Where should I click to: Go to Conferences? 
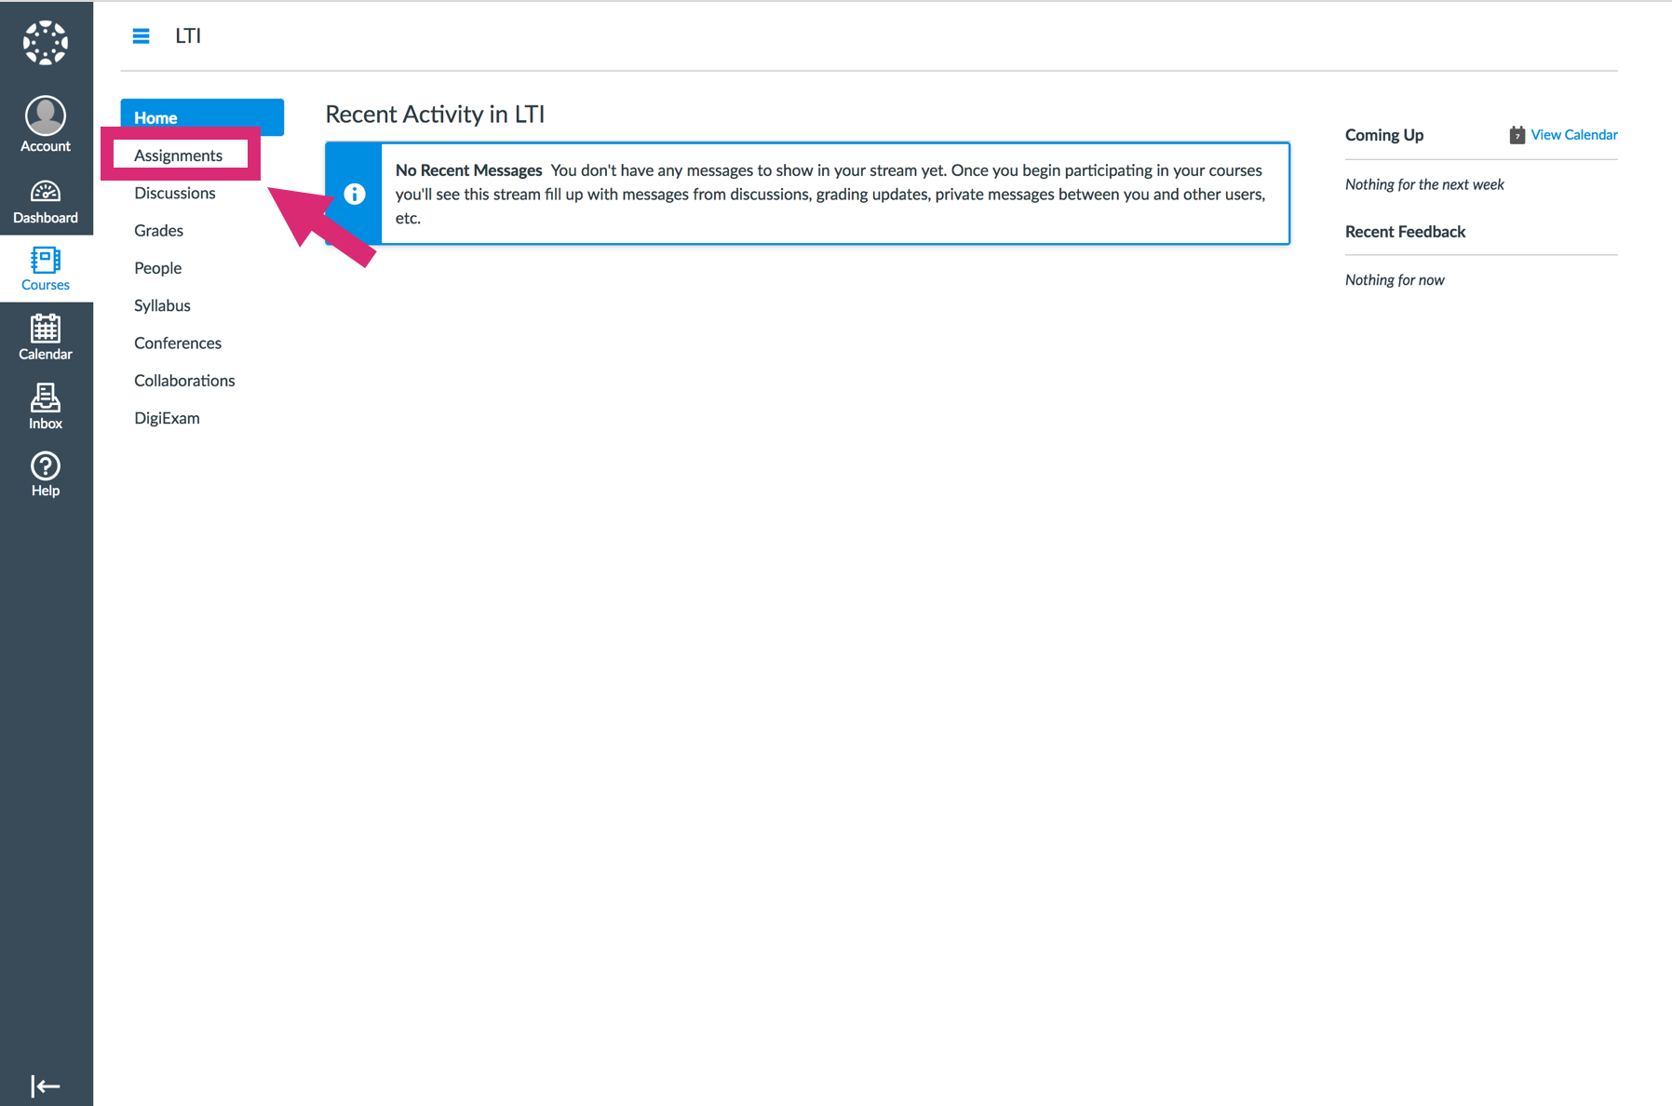pyautogui.click(x=178, y=343)
